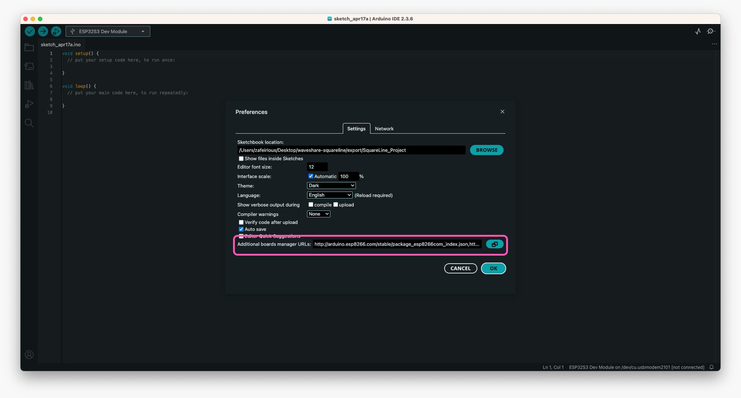This screenshot has height=398, width=741.
Task: Start debugging with the debug toolbar icon
Action: (56, 31)
